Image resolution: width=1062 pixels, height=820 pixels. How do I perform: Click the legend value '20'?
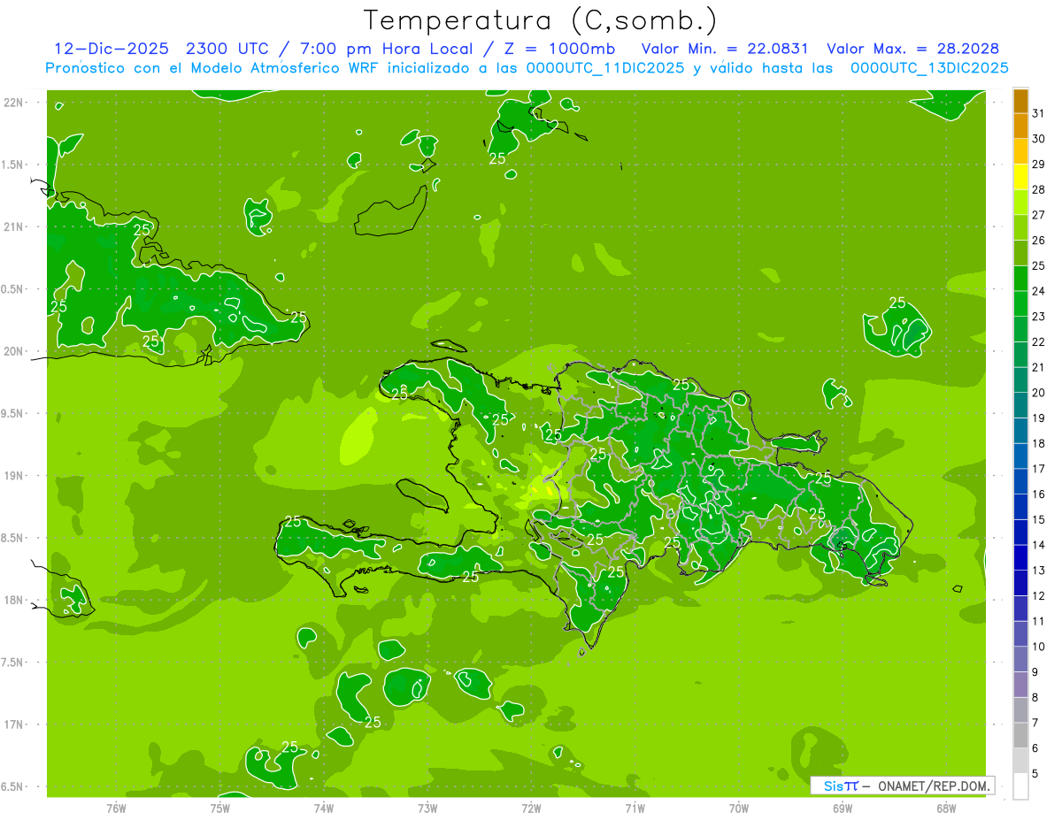pos(1038,393)
